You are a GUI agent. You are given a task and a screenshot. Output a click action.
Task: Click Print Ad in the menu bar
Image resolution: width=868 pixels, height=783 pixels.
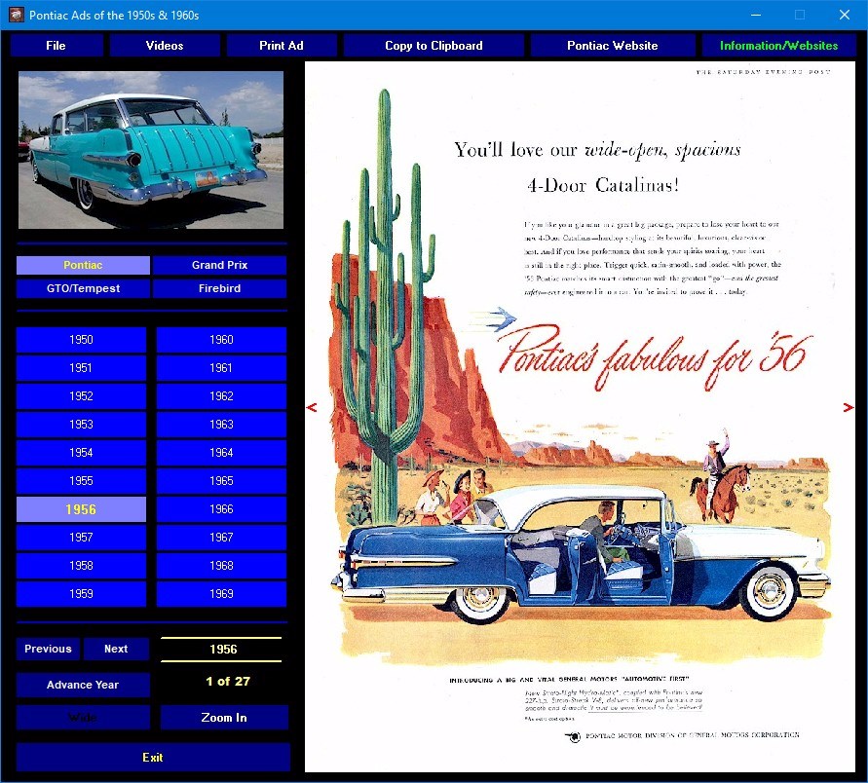point(282,46)
